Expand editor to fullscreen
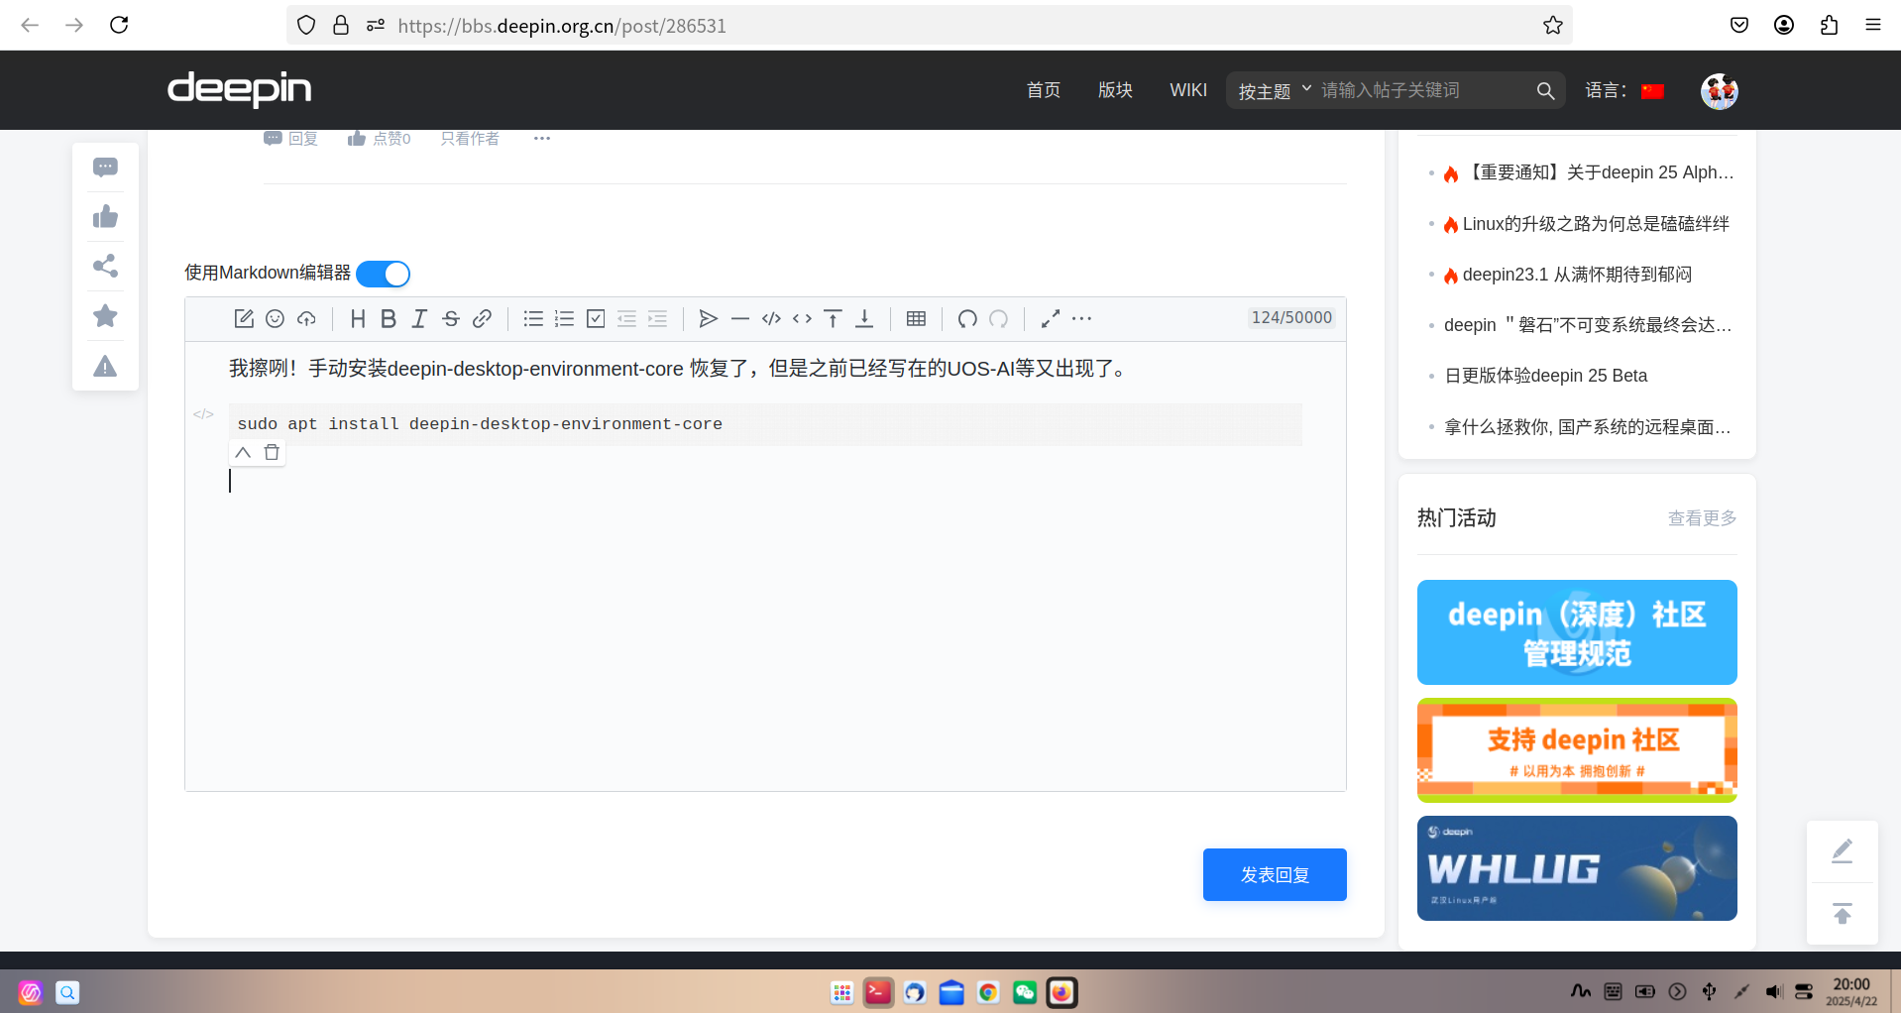 click(x=1051, y=318)
